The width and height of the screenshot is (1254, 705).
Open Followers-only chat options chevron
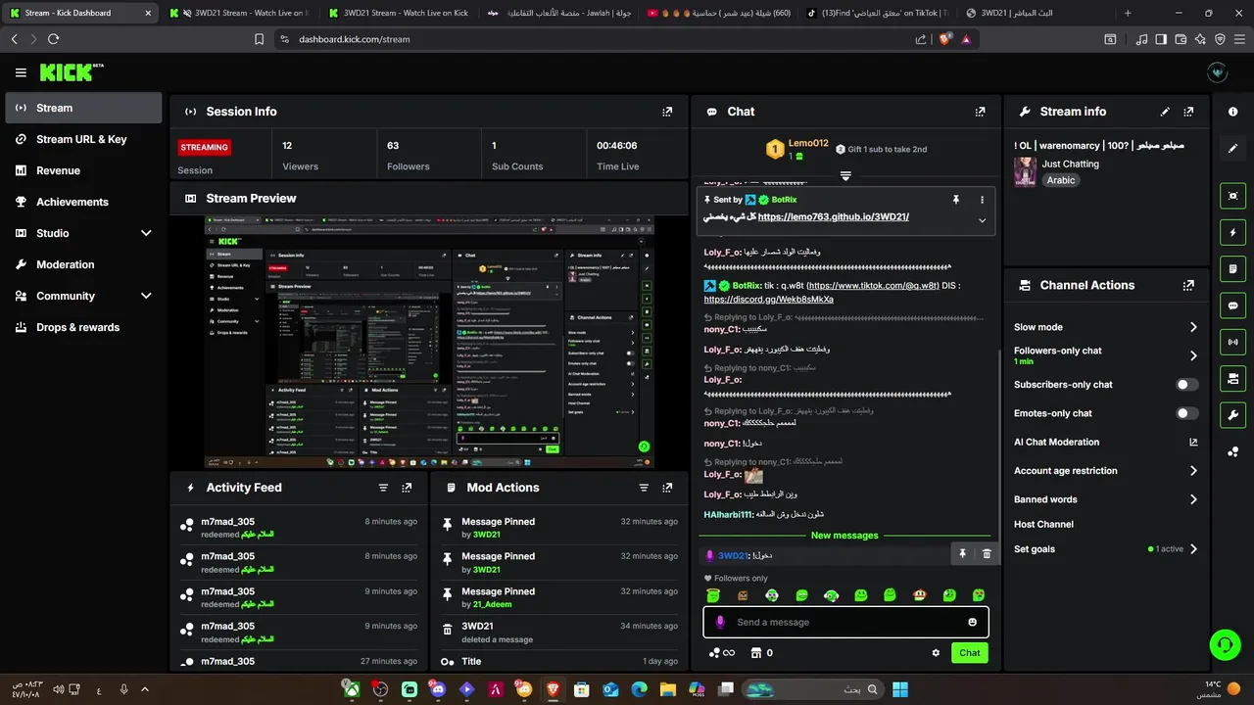pos(1193,355)
